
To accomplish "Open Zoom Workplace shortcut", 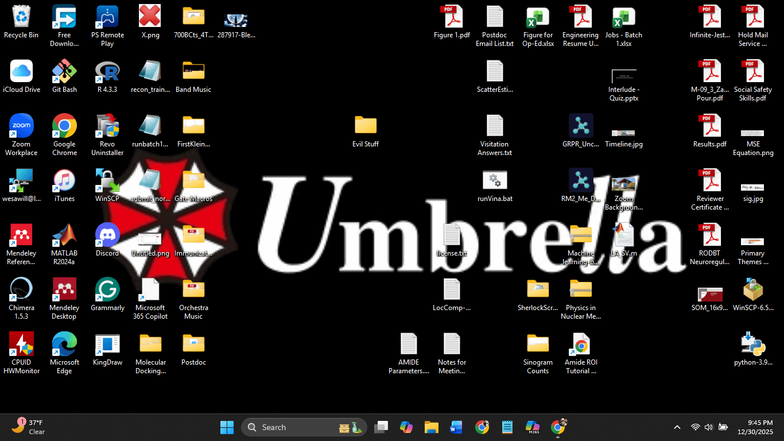I will (21, 126).
